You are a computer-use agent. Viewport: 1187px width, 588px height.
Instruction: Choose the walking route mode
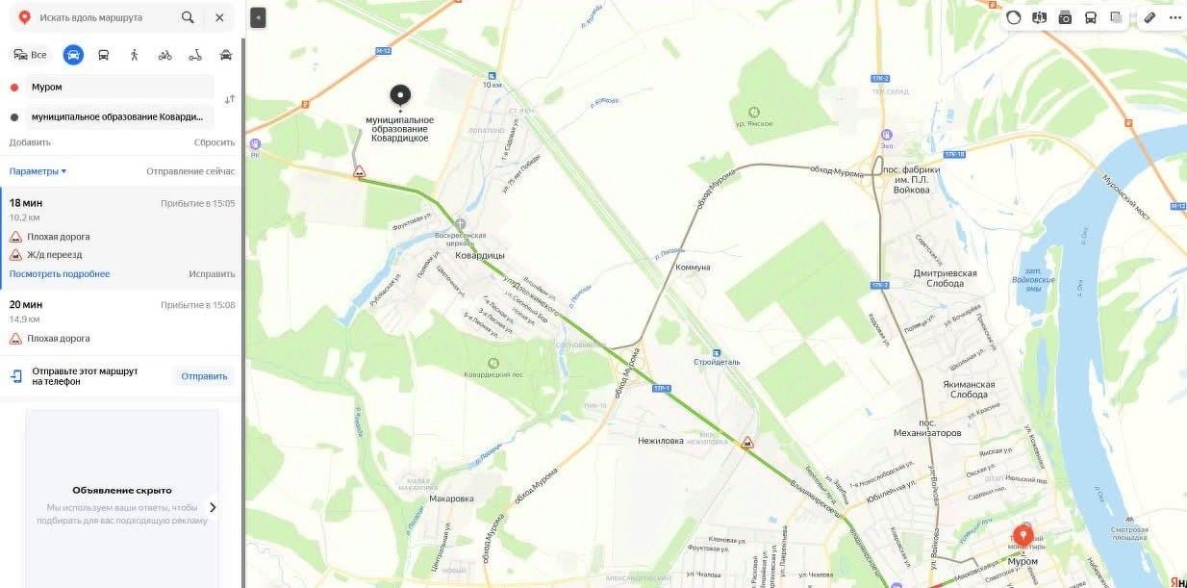pos(134,55)
